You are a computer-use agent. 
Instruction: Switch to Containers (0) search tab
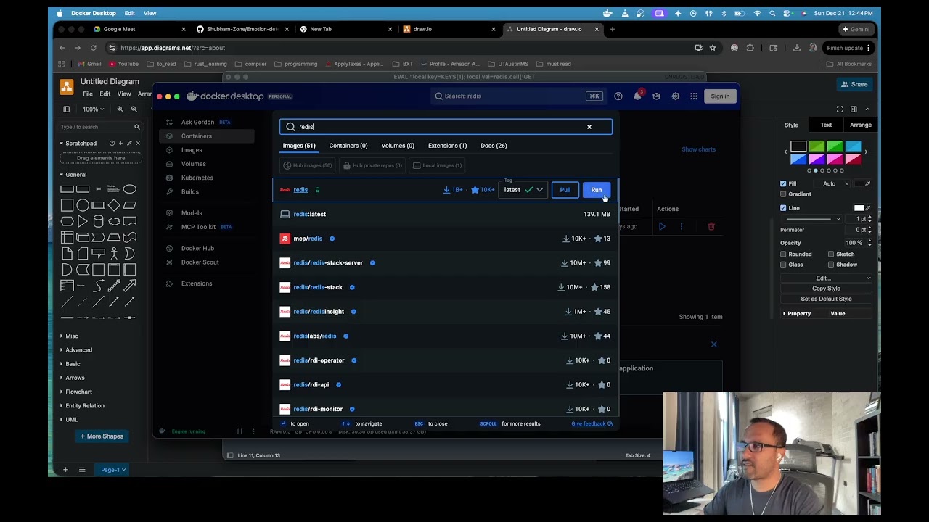coord(348,146)
